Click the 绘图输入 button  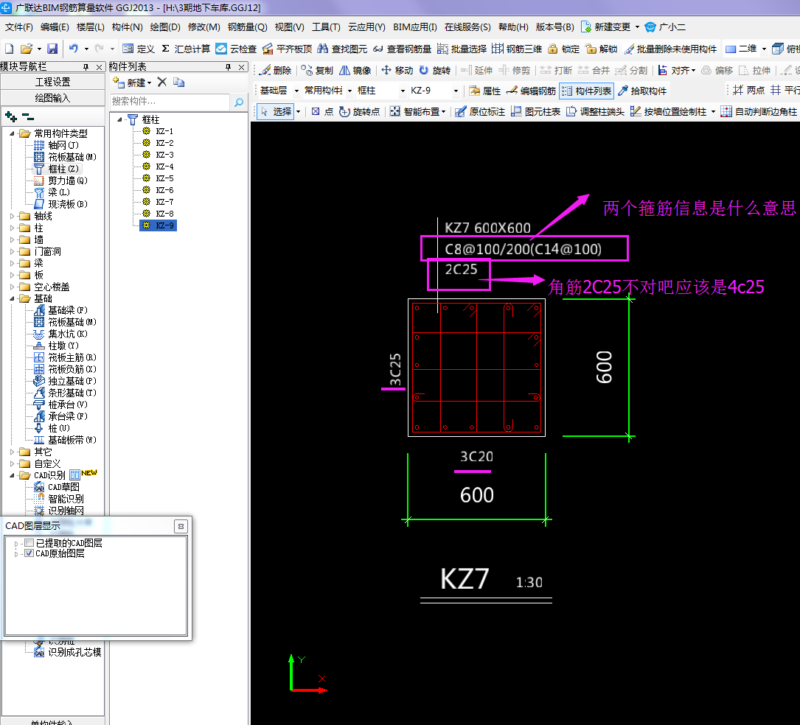[52, 98]
